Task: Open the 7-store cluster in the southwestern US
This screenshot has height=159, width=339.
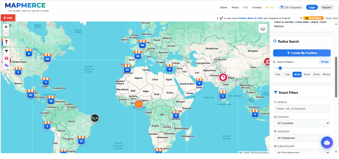Action: pos(18,71)
